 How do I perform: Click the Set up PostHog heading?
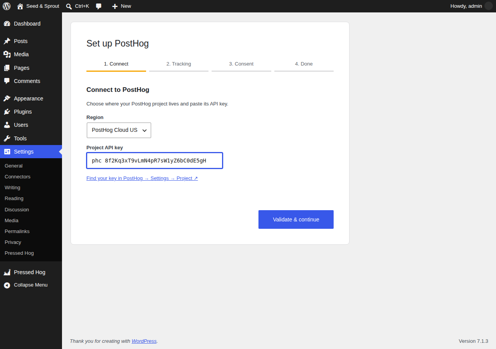pyautogui.click(x=117, y=43)
